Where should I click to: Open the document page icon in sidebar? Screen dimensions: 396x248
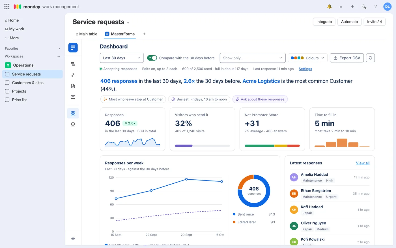coord(73,86)
